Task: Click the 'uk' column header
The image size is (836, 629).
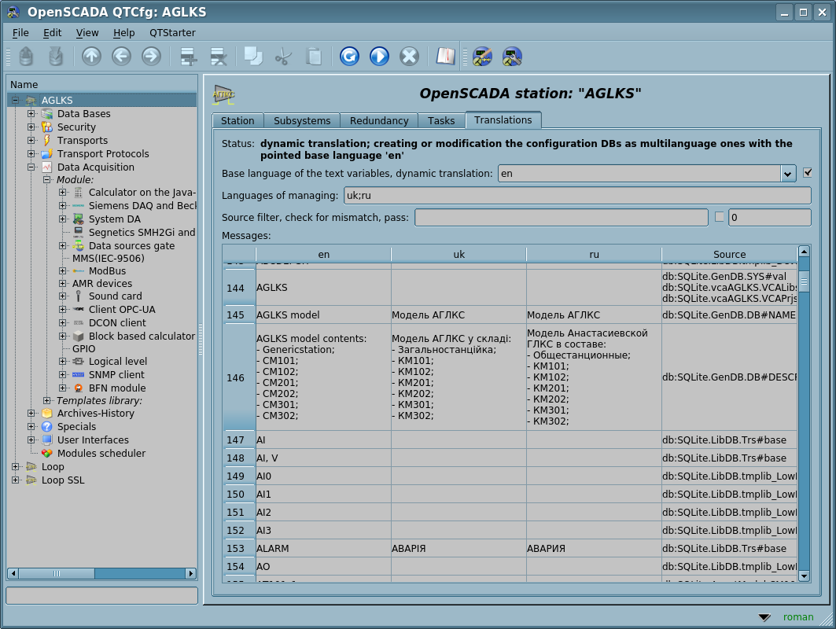Action: [459, 254]
